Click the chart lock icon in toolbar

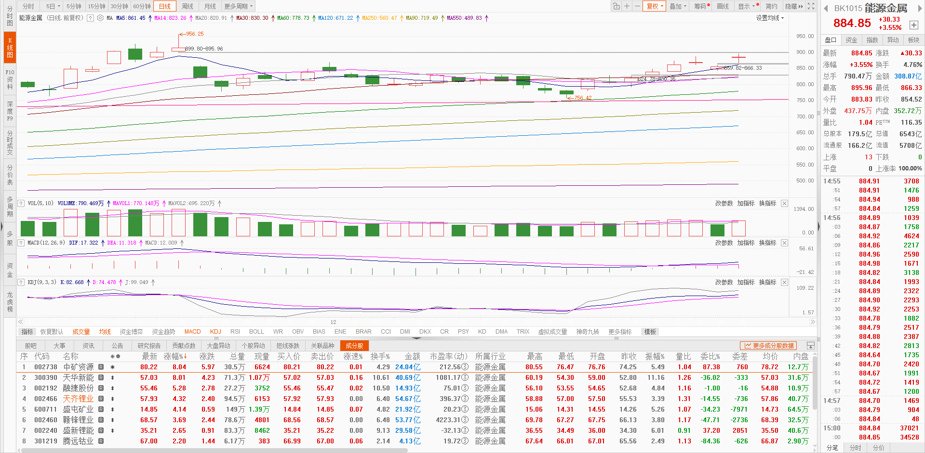coord(616,6)
